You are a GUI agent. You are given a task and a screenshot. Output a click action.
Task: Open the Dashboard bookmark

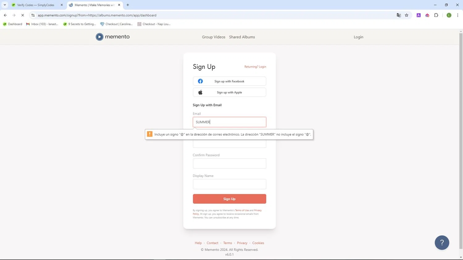(13, 24)
